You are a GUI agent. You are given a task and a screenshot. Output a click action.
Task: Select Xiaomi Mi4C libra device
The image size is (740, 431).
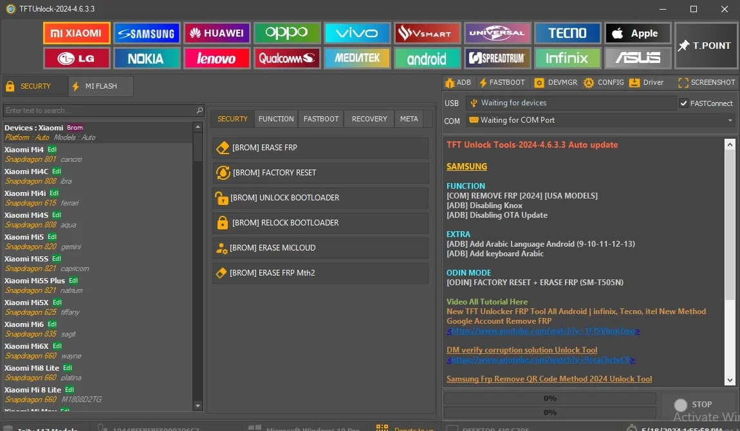[98, 176]
